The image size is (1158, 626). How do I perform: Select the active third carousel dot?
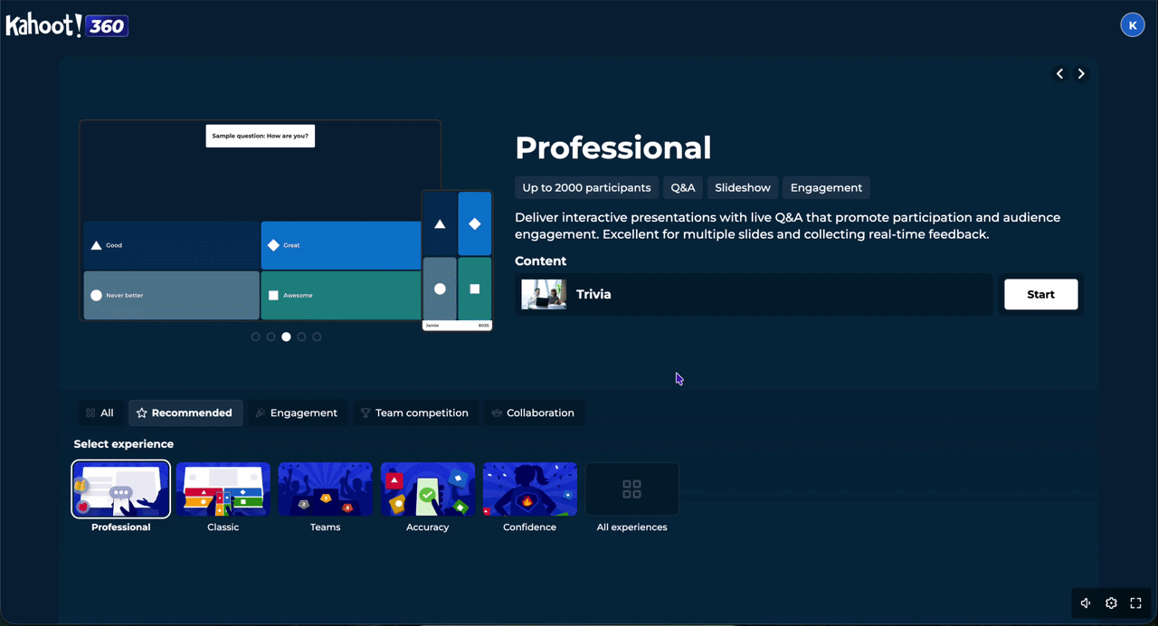[x=286, y=337]
